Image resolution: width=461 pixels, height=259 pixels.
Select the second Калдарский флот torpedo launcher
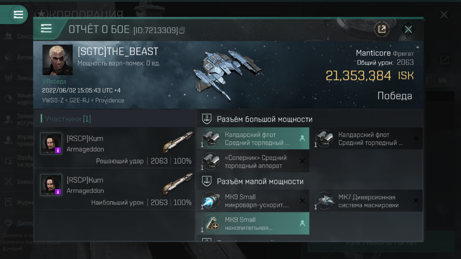(x=366, y=138)
